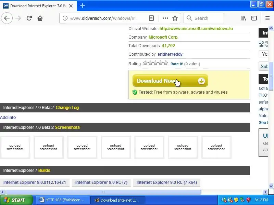The height and width of the screenshot is (205, 274).
Task: Click the horizontal scroll-right arrow
Action: [x=265, y=192]
